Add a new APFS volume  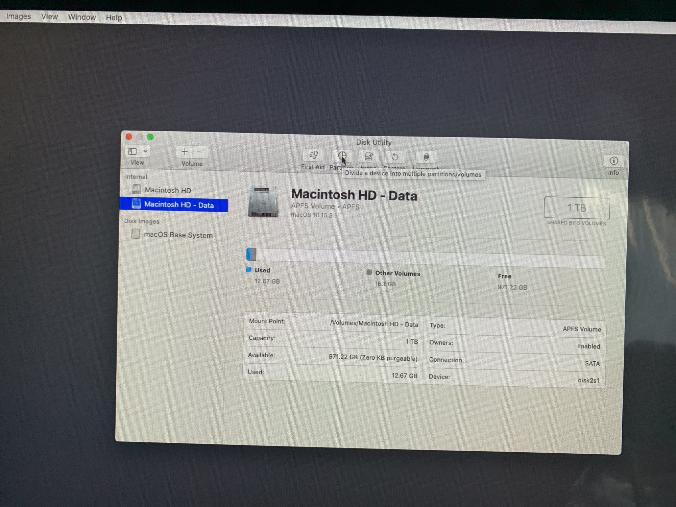point(185,152)
